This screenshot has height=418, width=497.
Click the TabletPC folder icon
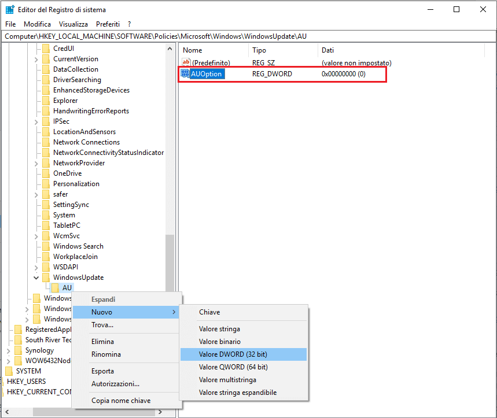[46, 225]
